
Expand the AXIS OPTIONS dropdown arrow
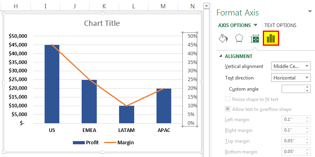click(x=255, y=25)
